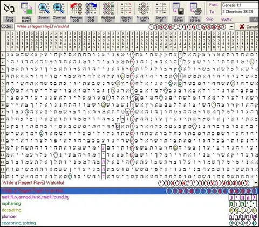The width and height of the screenshot is (259, 227).
Task: Select matrix row header 14
Action: [x=3, y=147]
